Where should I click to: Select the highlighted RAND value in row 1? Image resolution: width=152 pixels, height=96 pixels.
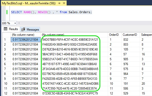point(26,40)
